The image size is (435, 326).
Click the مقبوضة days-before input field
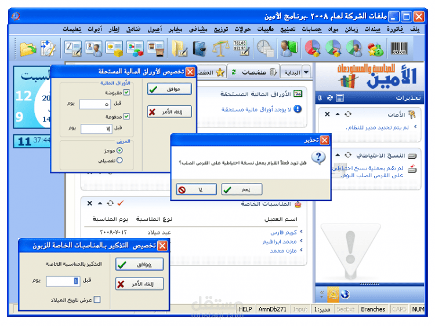(95, 104)
